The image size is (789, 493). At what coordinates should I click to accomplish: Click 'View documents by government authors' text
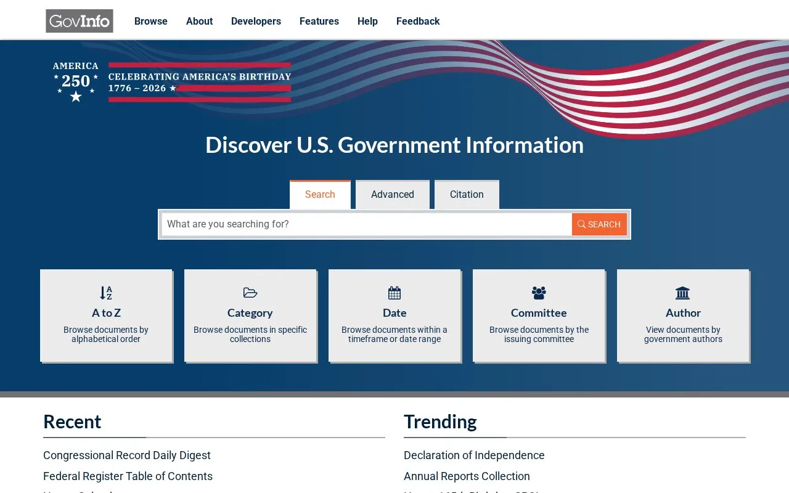(683, 335)
